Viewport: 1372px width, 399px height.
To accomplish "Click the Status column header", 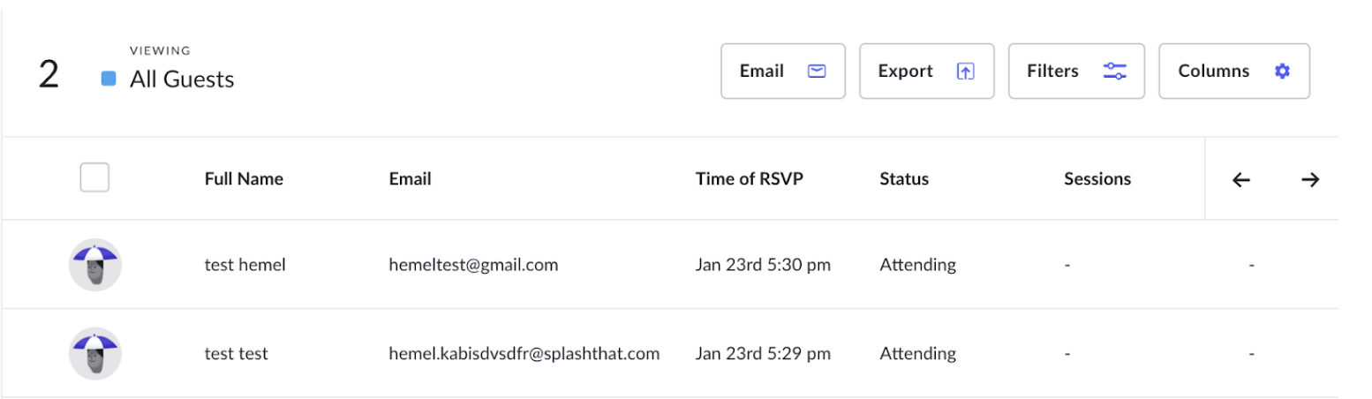I will (x=904, y=179).
